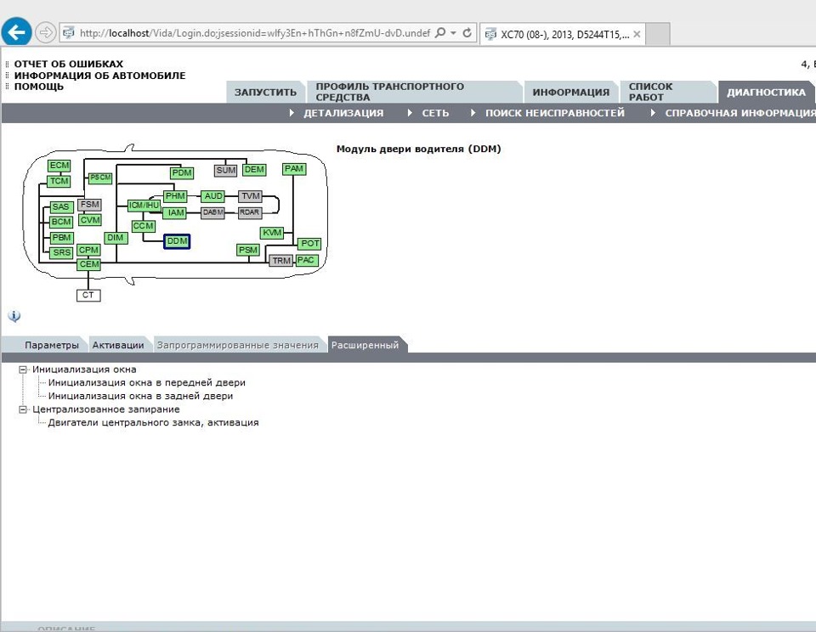This screenshot has height=632, width=816.
Task: Select the ECM module in the network diagram
Action: (59, 166)
